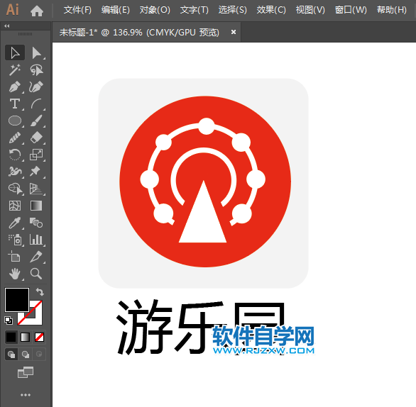
Task: Select the Direct Selection tool
Action: (36, 52)
